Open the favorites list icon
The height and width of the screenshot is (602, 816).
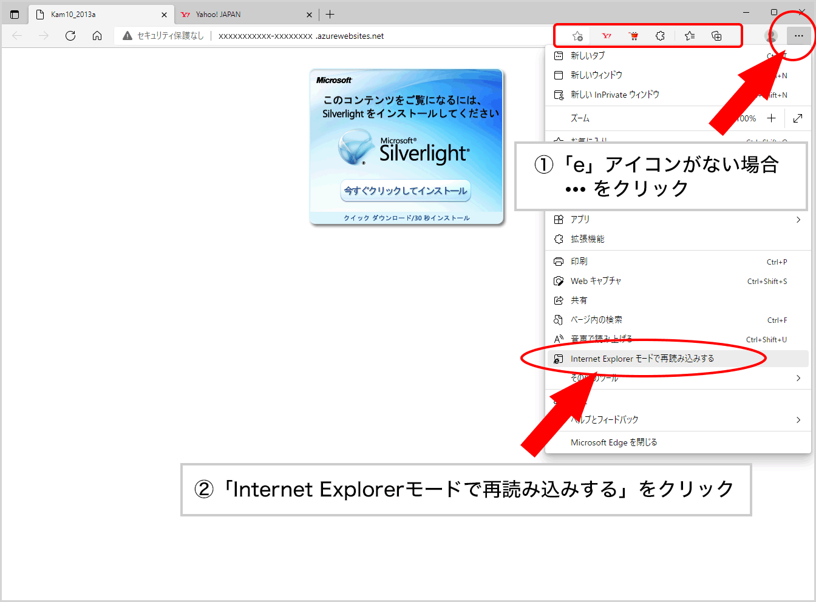coord(690,36)
